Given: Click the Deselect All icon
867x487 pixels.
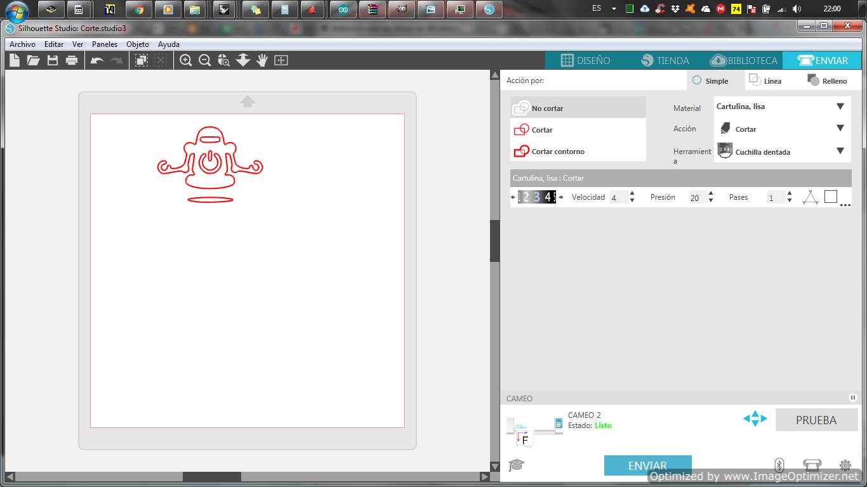Looking at the screenshot, I should point(161,60).
